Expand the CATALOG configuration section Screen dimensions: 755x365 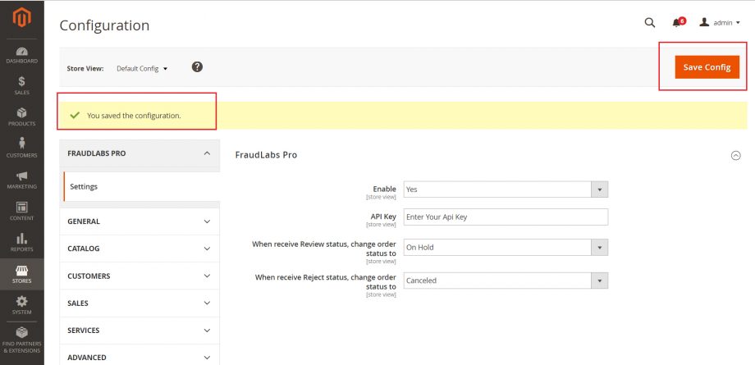(x=140, y=249)
